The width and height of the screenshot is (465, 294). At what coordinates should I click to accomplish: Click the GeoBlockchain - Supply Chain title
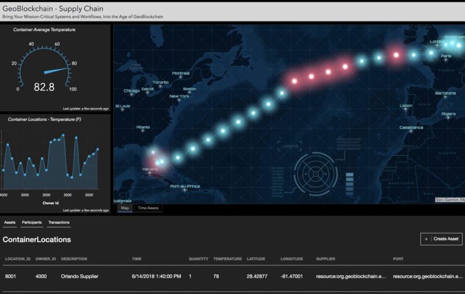53,9
